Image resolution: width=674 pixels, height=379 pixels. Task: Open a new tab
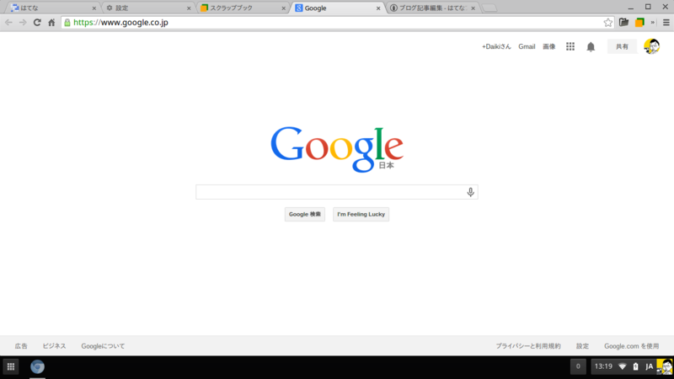pyautogui.click(x=489, y=8)
